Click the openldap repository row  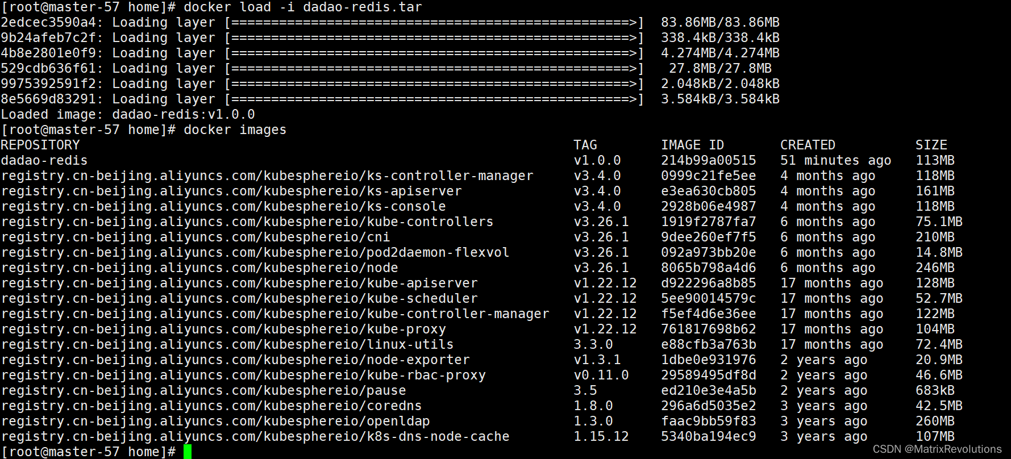(x=215, y=422)
